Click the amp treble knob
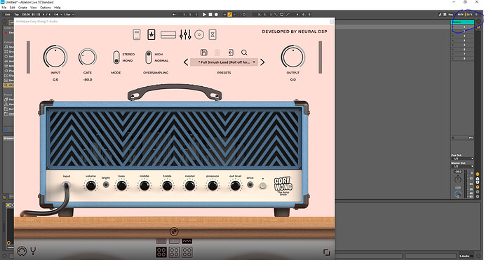 [168, 186]
